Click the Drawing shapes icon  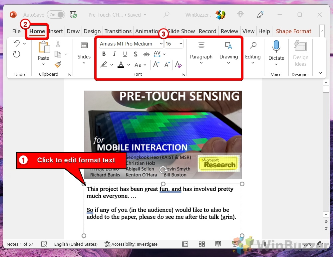point(228,45)
